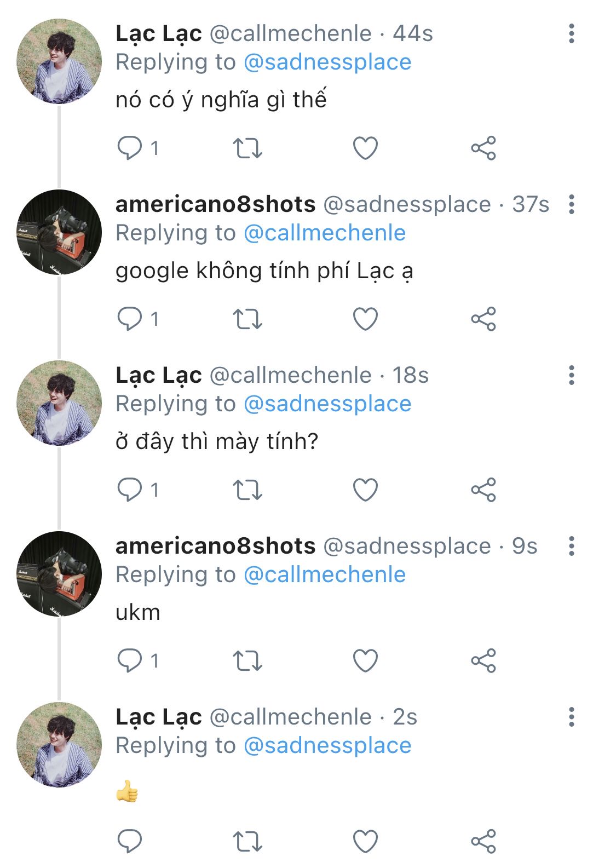Reply to the "nó có ý nghĩa gì thế" tweet
This screenshot has width=616, height=868.
click(x=130, y=148)
